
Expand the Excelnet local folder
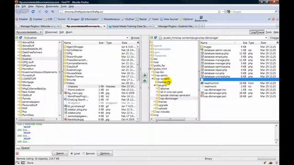point(18,59)
